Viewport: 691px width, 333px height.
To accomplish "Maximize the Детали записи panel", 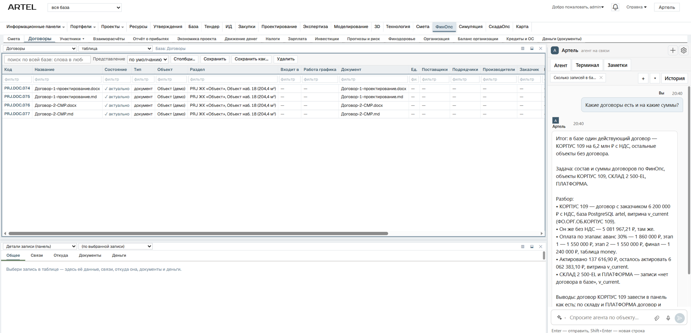I will 531,247.
